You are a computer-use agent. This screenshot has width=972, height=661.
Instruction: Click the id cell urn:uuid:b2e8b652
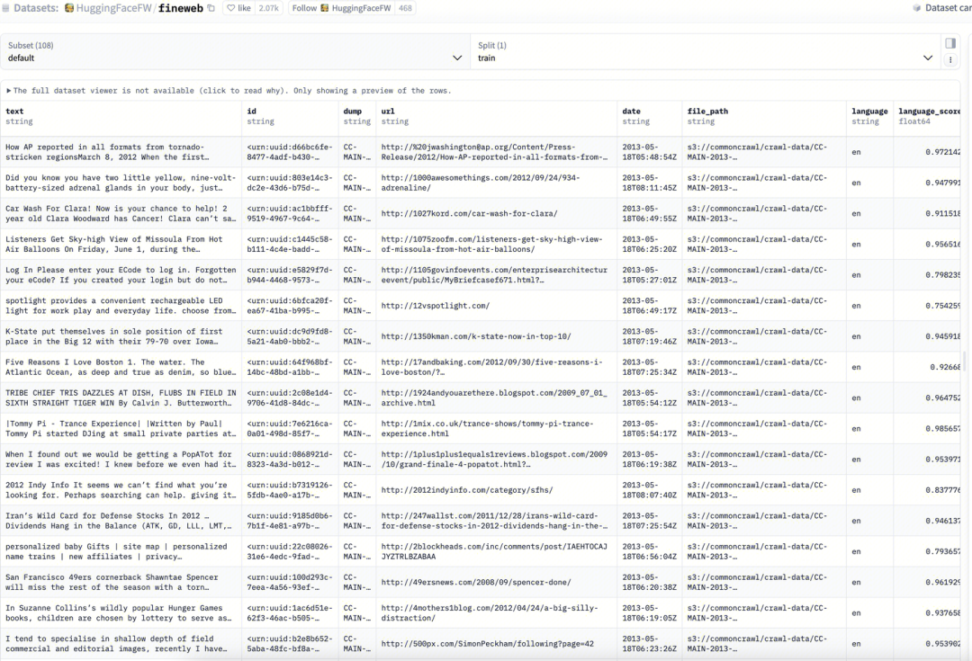click(290, 644)
